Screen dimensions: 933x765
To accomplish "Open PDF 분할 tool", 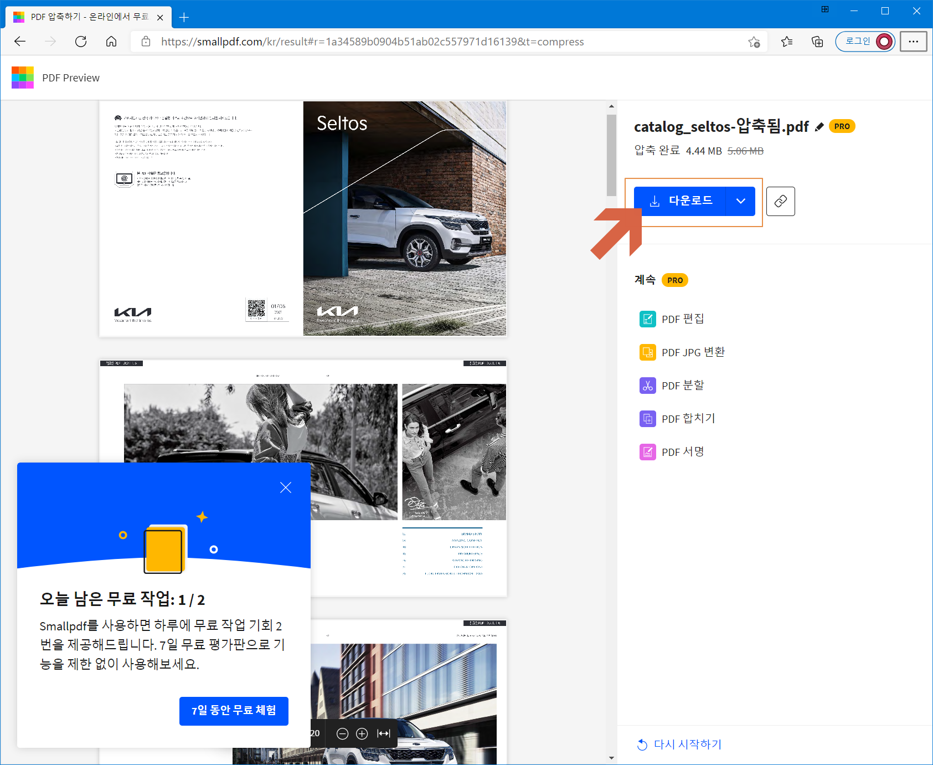I will tap(672, 386).
